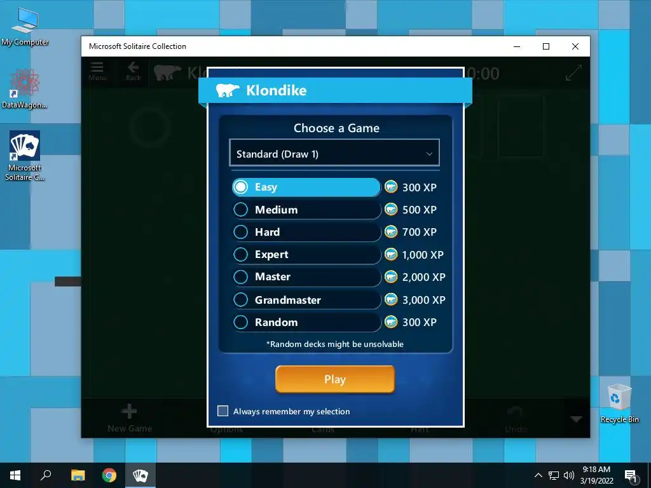651x488 pixels.
Task: Click the New Game plus icon
Action: (129, 411)
